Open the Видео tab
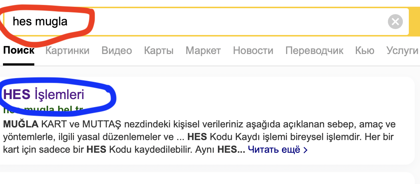The height and width of the screenshot is (184, 420). pyautogui.click(x=117, y=50)
